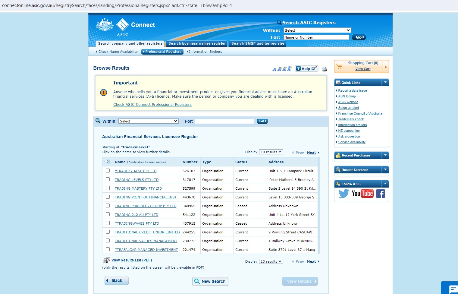Viewport: 458px width, 294px height.
Task: Collapse the Follow ASIC panel
Action: 385,184
